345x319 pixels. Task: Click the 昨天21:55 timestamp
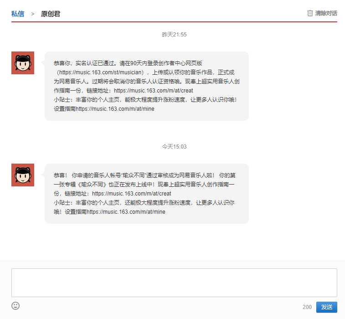174,35
